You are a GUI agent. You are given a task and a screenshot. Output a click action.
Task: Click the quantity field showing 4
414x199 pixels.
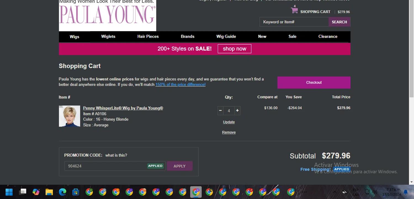[229, 111]
